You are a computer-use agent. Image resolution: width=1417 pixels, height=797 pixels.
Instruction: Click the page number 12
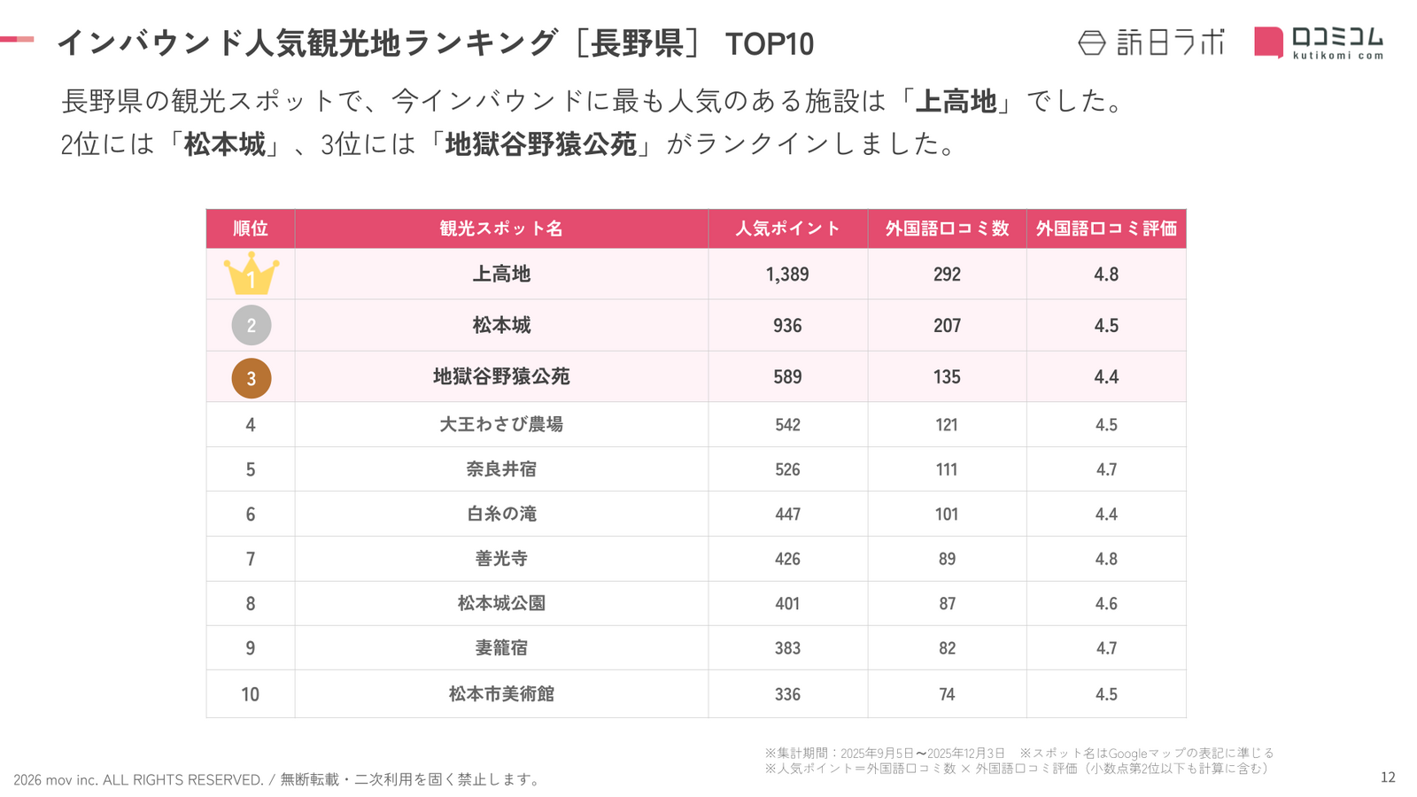coord(1388,778)
